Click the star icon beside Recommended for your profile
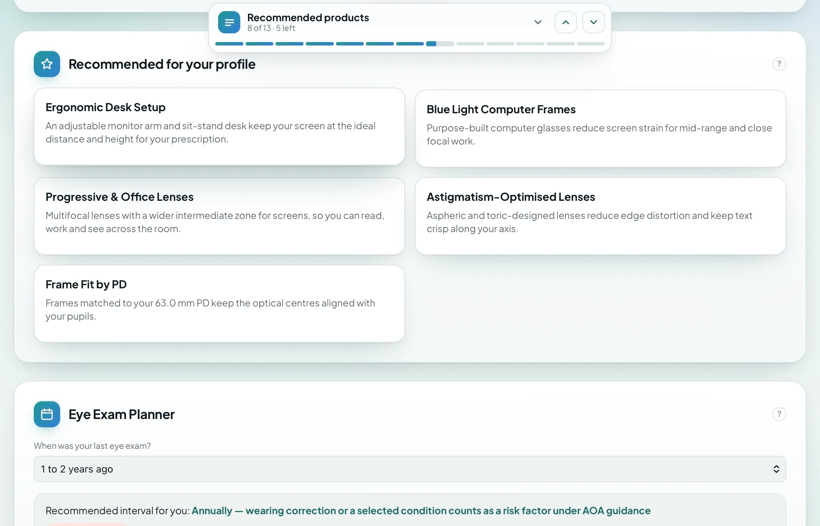This screenshot has width=820, height=526. coord(47,64)
